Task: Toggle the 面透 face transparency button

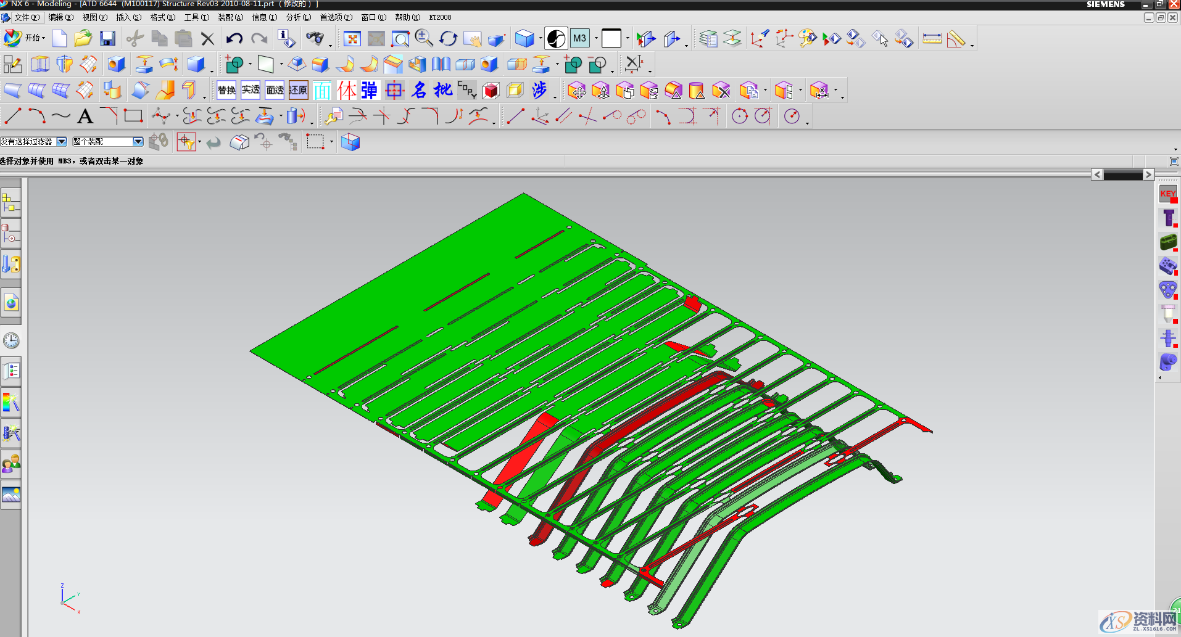Action: tap(275, 90)
